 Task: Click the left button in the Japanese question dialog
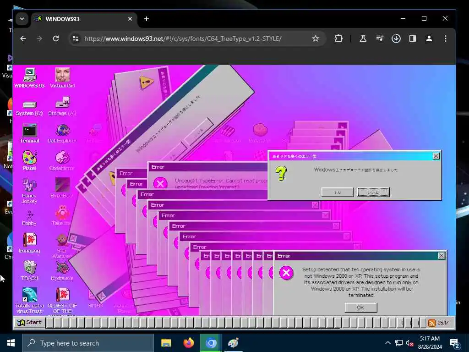[x=338, y=192]
